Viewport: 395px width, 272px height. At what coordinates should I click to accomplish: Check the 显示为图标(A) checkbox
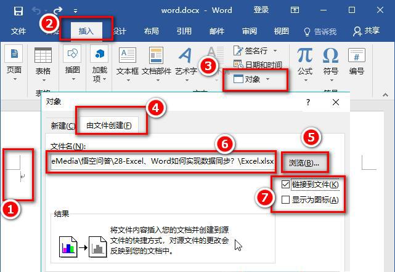tap(285, 200)
